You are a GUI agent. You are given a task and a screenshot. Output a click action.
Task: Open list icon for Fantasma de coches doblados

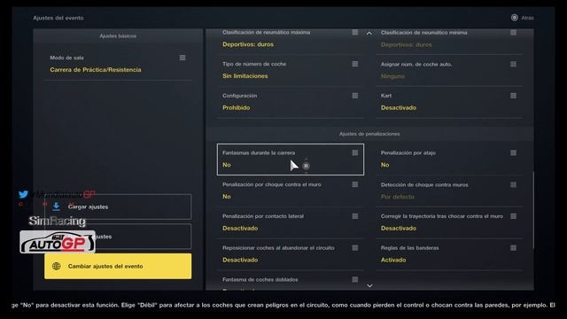354,279
